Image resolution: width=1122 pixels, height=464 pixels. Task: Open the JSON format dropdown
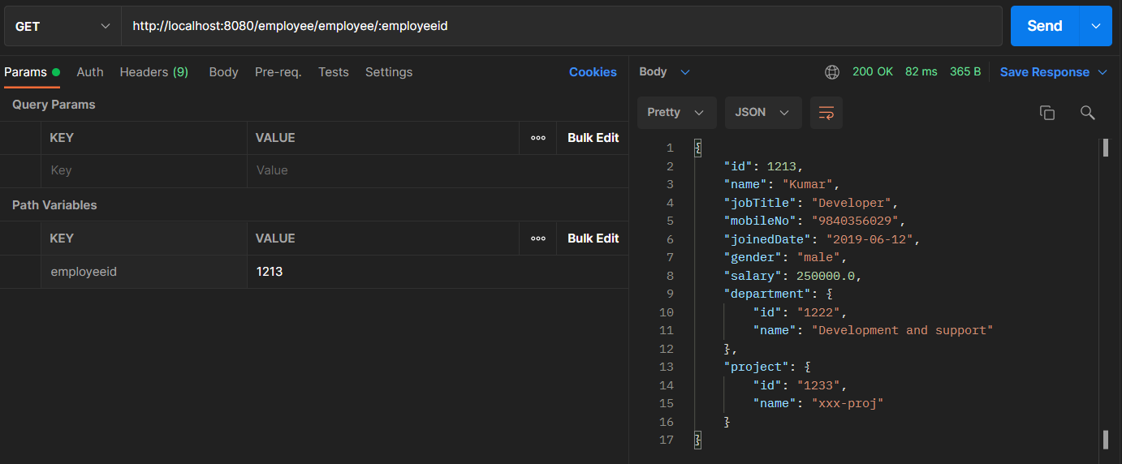pos(763,113)
